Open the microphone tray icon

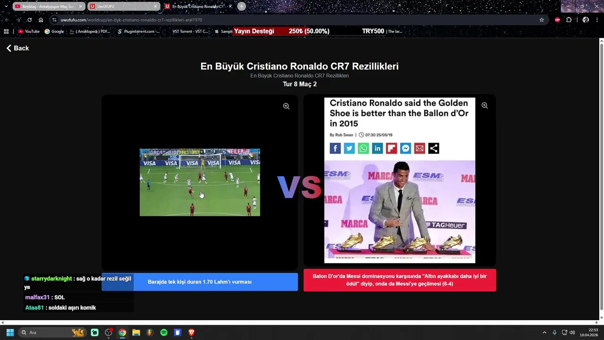[554, 332]
